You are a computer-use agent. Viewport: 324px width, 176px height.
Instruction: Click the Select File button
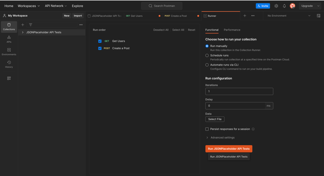[215, 119]
